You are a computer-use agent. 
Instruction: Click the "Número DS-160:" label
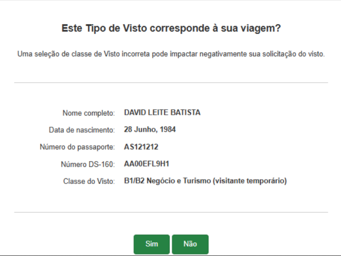tap(88, 165)
